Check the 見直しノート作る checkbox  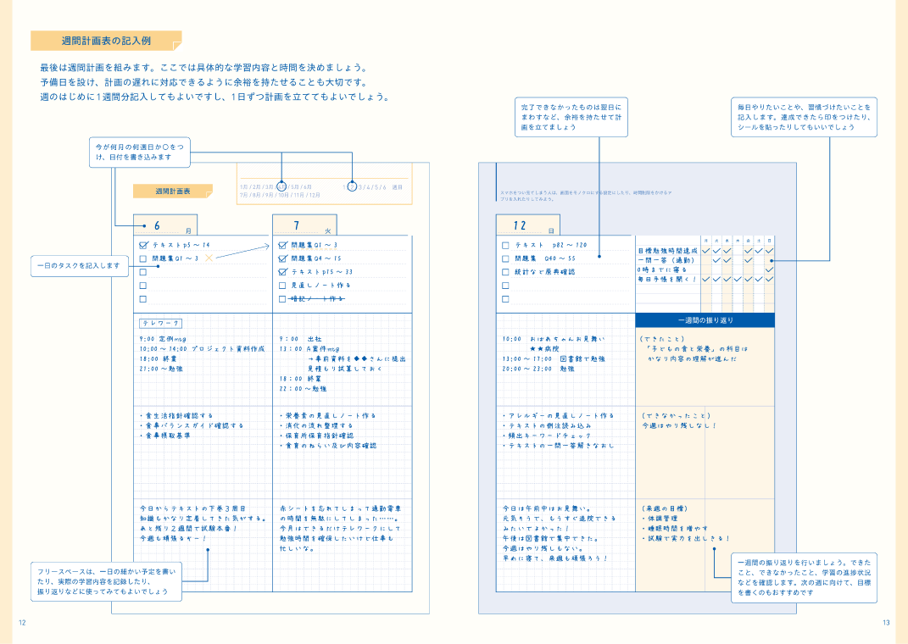(x=282, y=286)
